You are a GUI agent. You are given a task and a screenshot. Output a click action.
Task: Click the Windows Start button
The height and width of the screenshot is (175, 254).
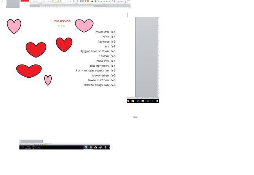(x=157, y=101)
